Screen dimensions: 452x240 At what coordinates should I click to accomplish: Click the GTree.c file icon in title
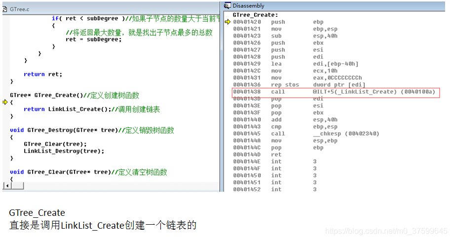5,9
